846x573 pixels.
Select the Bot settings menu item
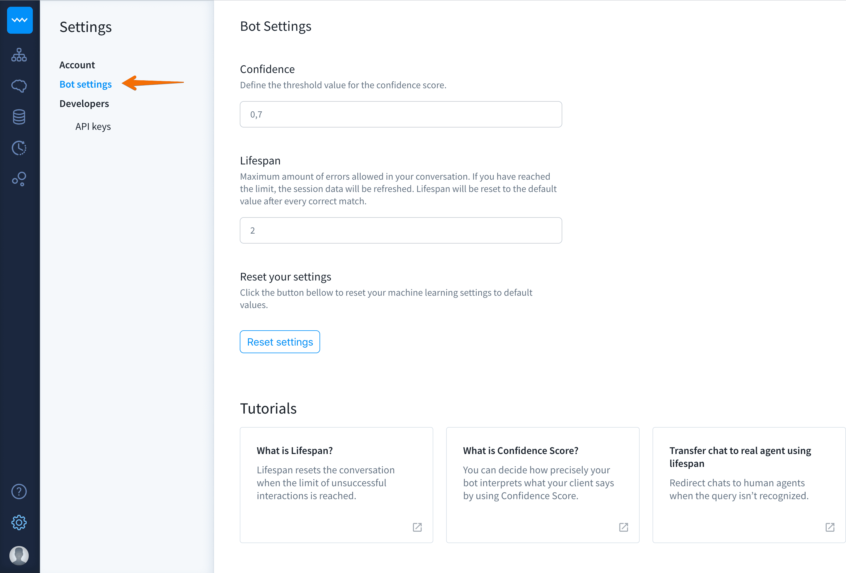pyautogui.click(x=86, y=84)
